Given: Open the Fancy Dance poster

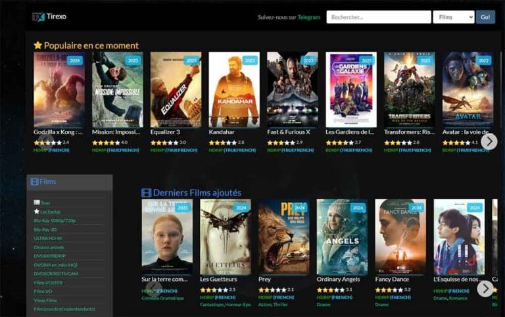Looking at the screenshot, I should pos(400,237).
